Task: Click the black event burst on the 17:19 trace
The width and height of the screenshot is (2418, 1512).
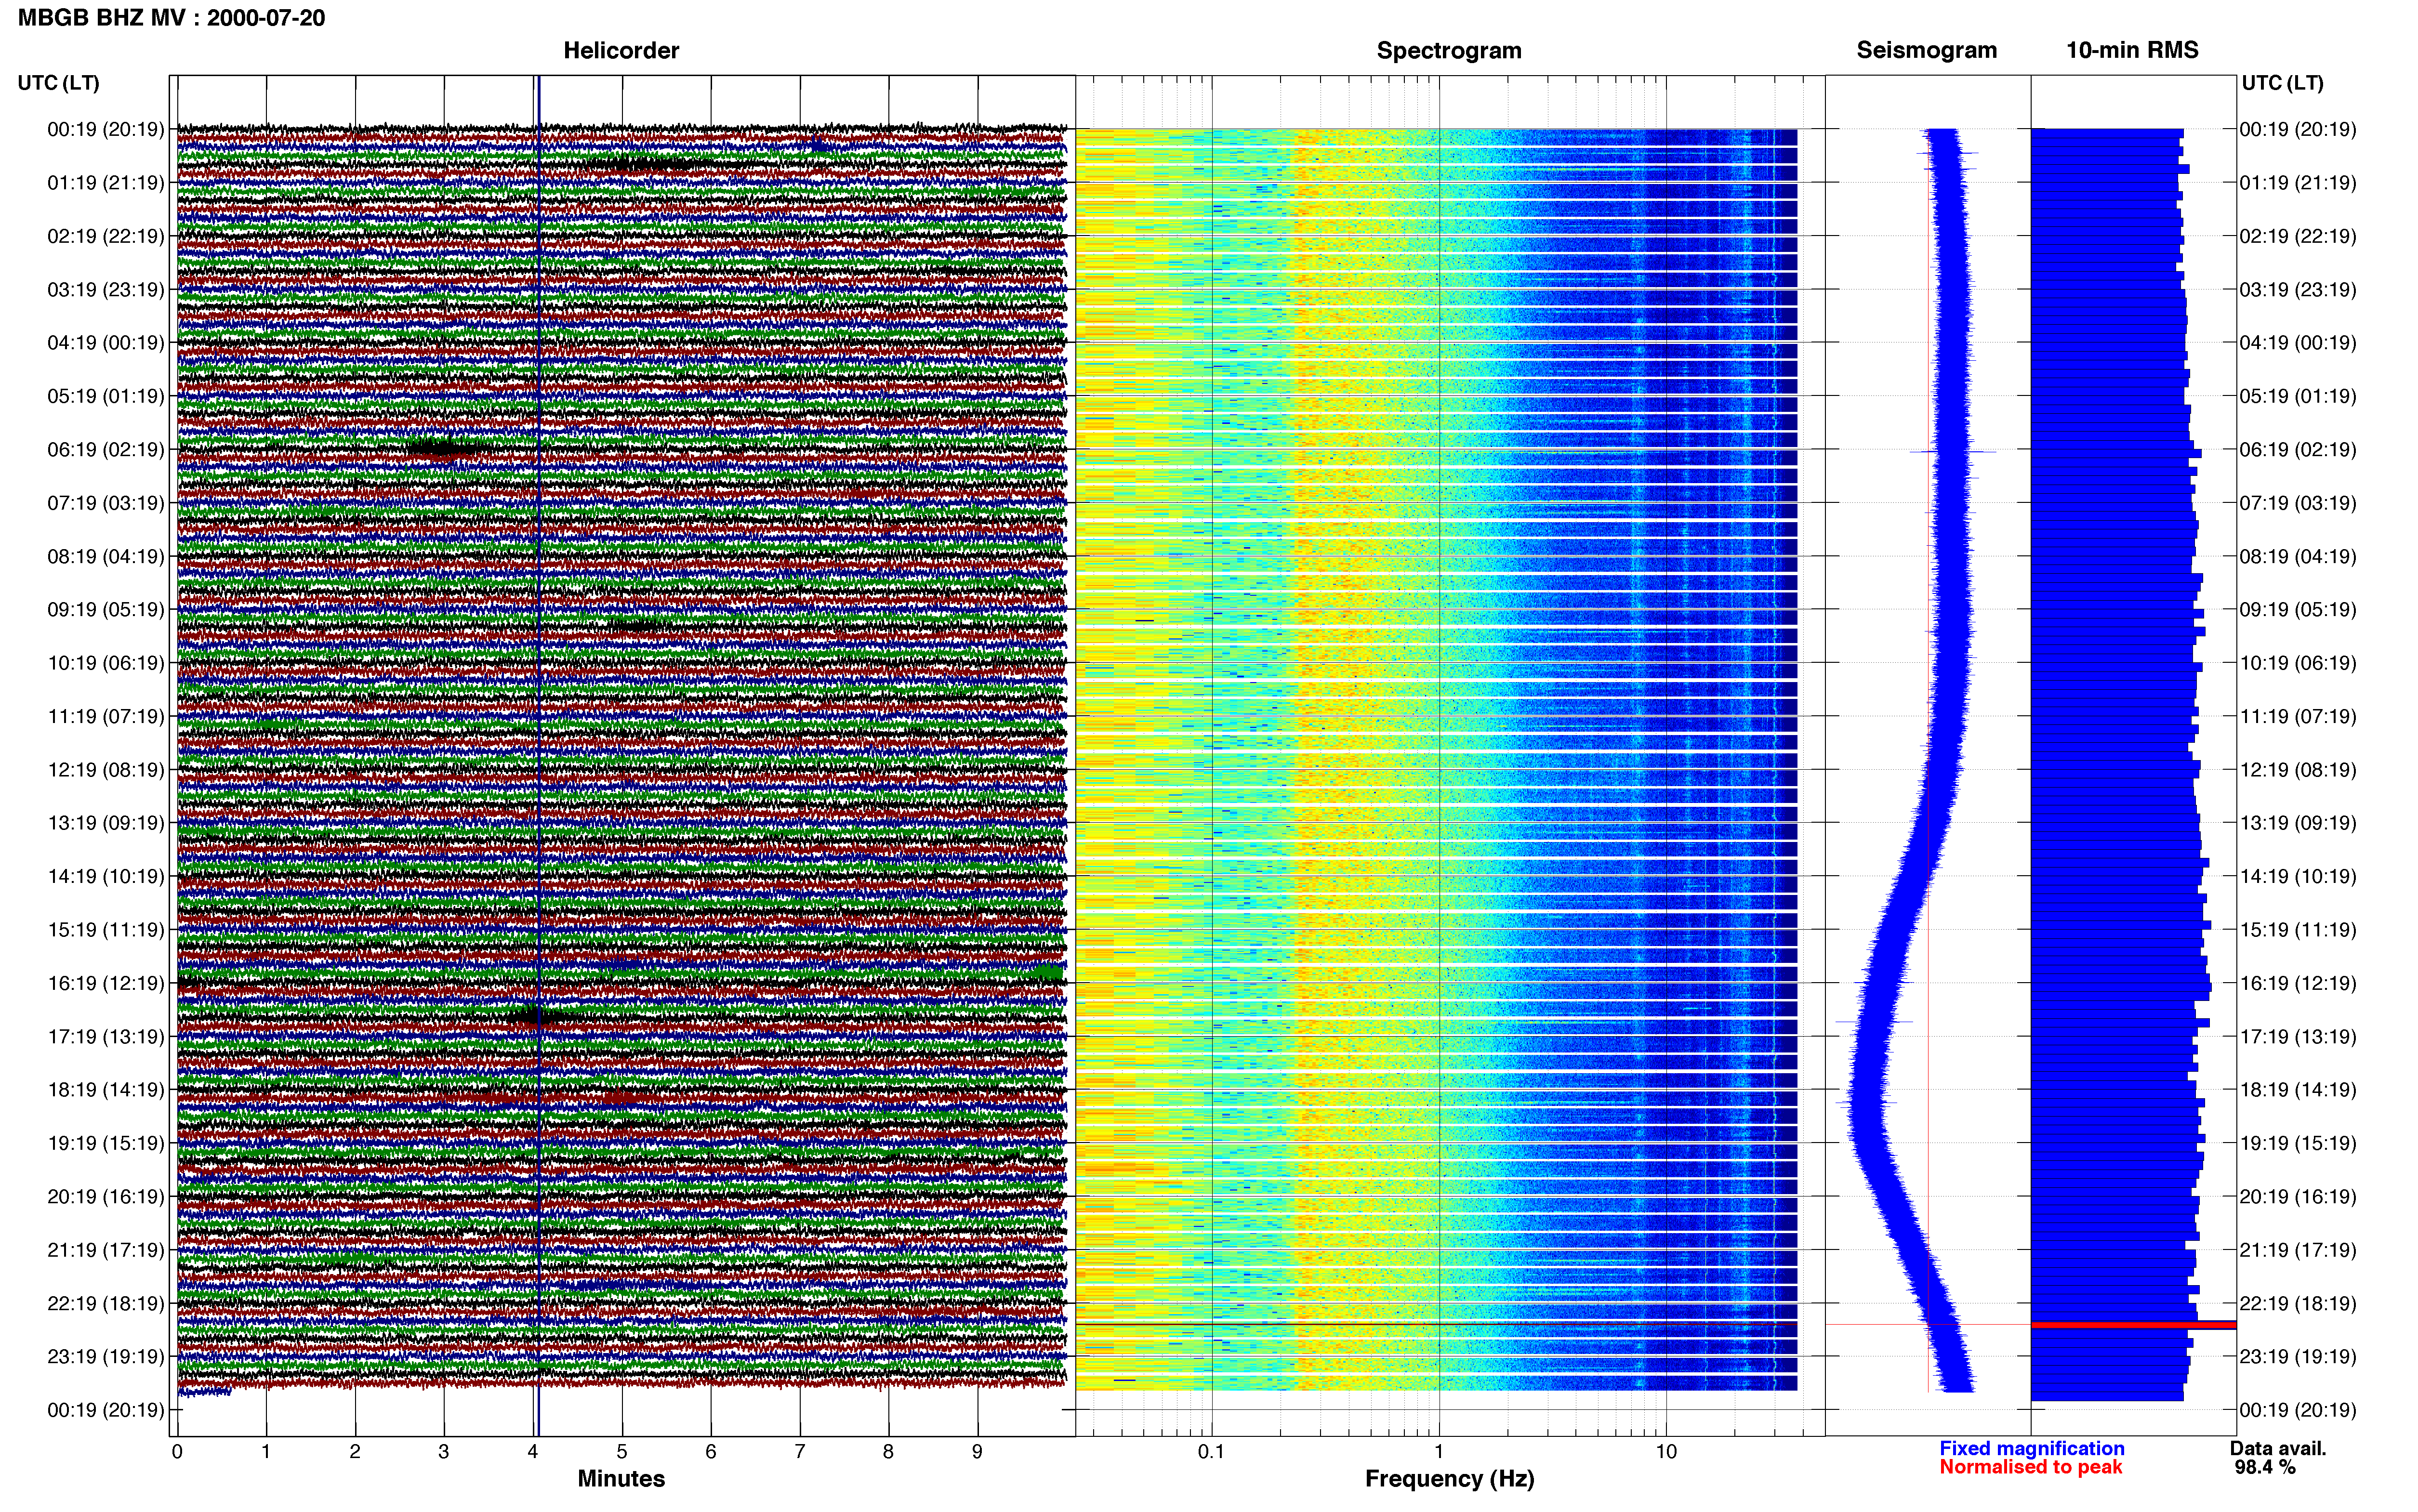Action: (x=538, y=1018)
